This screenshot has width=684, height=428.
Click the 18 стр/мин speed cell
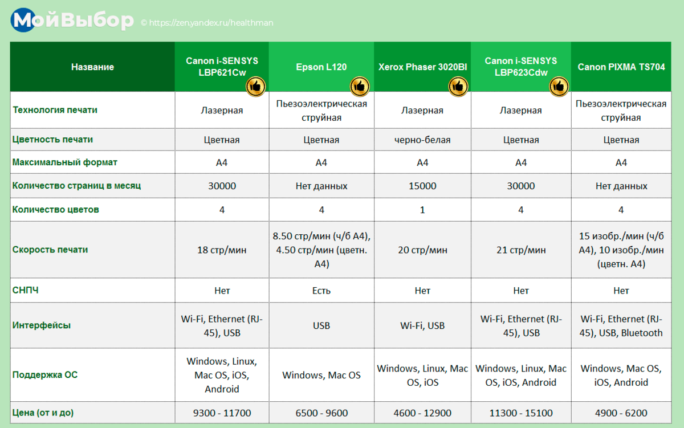(x=222, y=250)
